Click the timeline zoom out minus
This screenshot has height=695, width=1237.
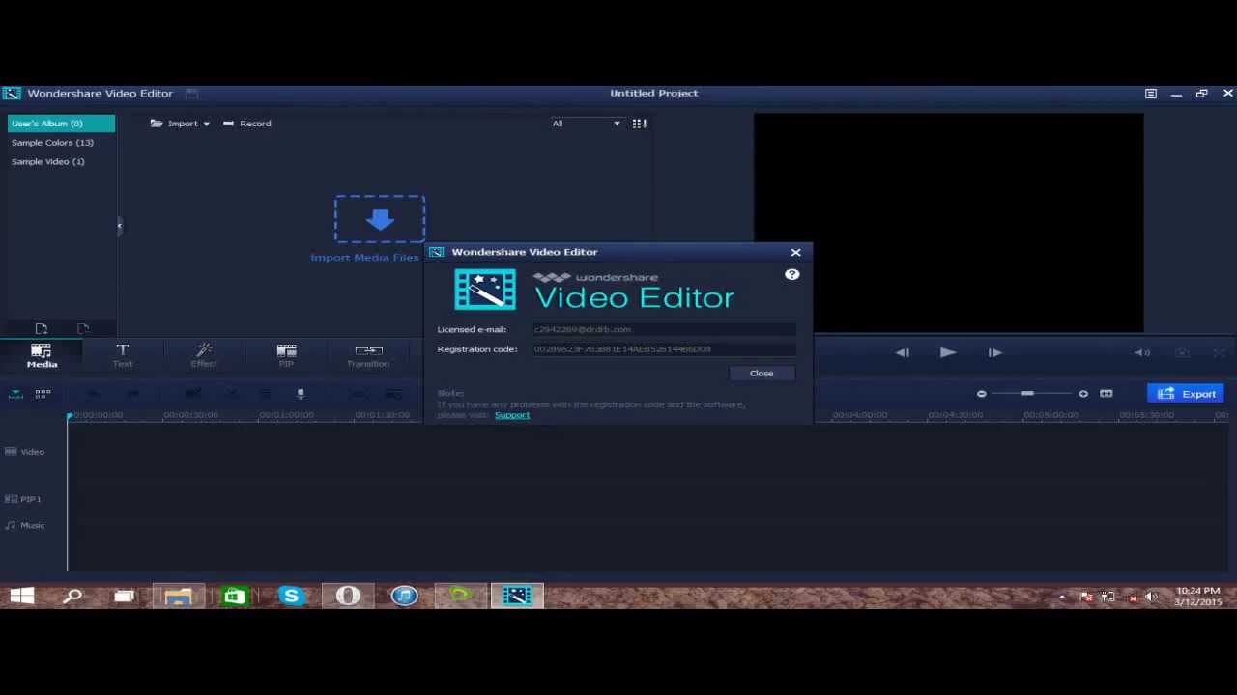981,394
